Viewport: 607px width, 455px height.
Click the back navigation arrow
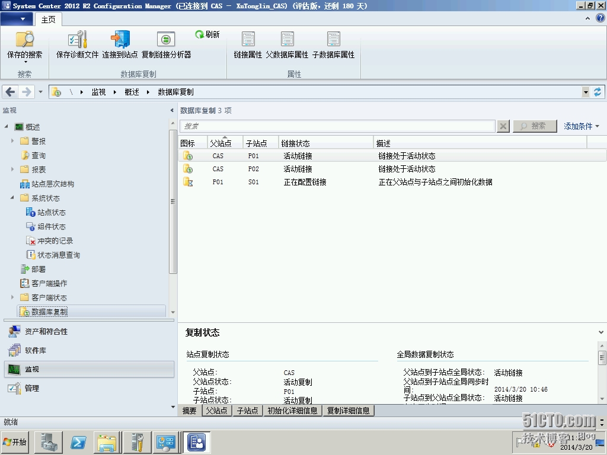pyautogui.click(x=11, y=92)
